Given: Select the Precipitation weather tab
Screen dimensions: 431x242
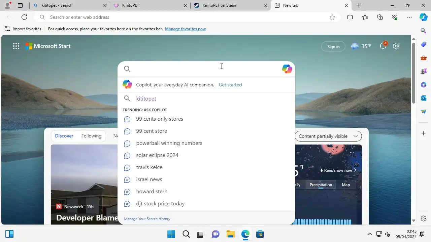Looking at the screenshot, I should 321,185.
